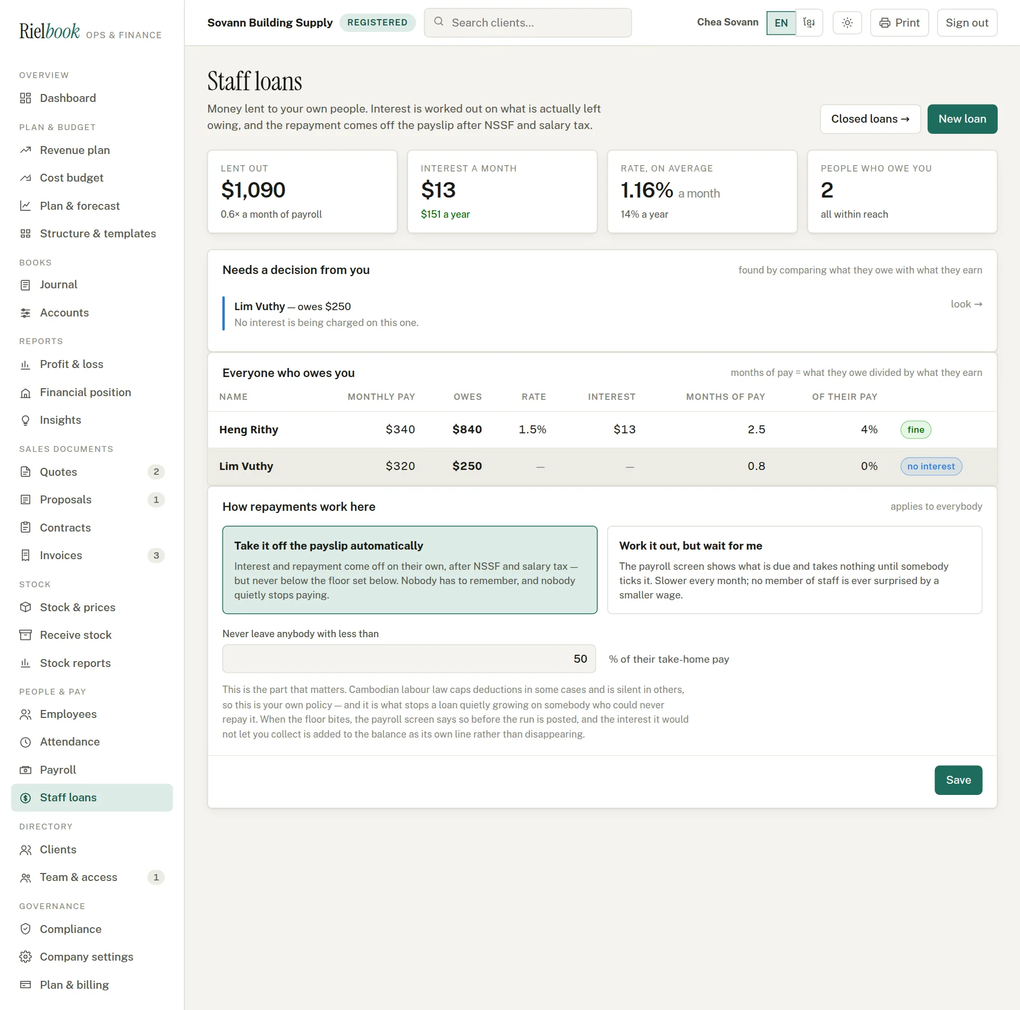This screenshot has width=1020, height=1010.
Task: Click the Receive stock archive icon
Action: click(x=25, y=635)
